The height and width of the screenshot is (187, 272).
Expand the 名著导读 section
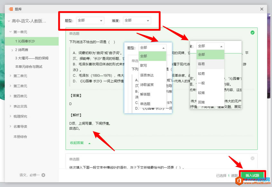(10, 126)
